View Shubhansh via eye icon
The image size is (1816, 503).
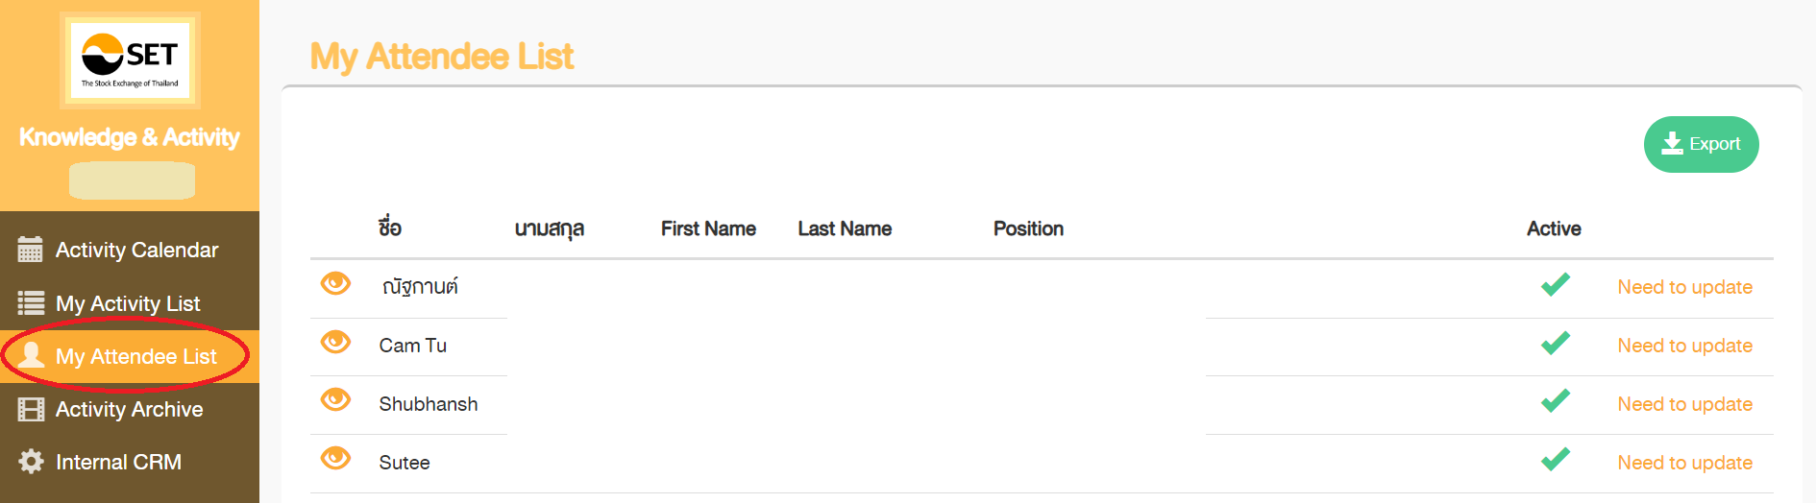(335, 399)
